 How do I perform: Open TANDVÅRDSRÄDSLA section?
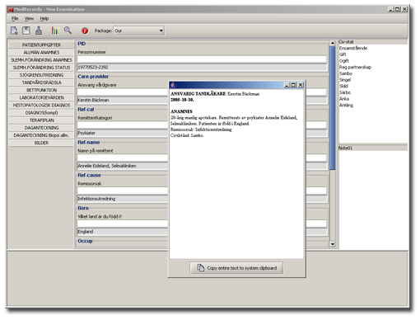pos(41,82)
